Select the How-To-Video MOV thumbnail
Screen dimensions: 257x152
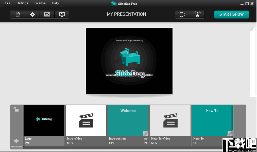pos(170,121)
